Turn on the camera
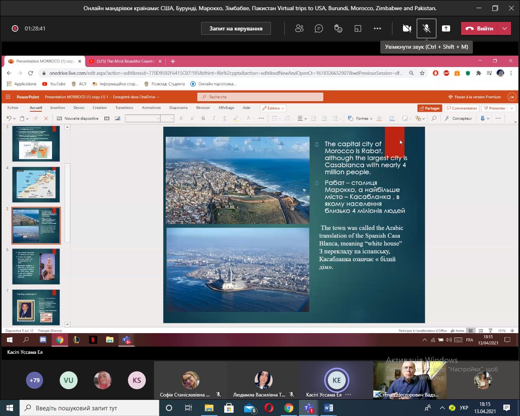The image size is (520, 416). [407, 28]
